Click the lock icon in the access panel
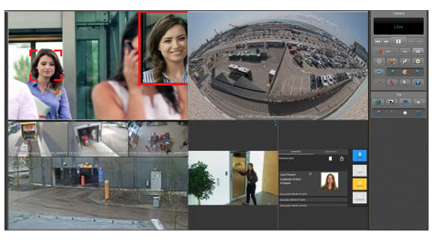The image size is (433, 241). click(342, 159)
